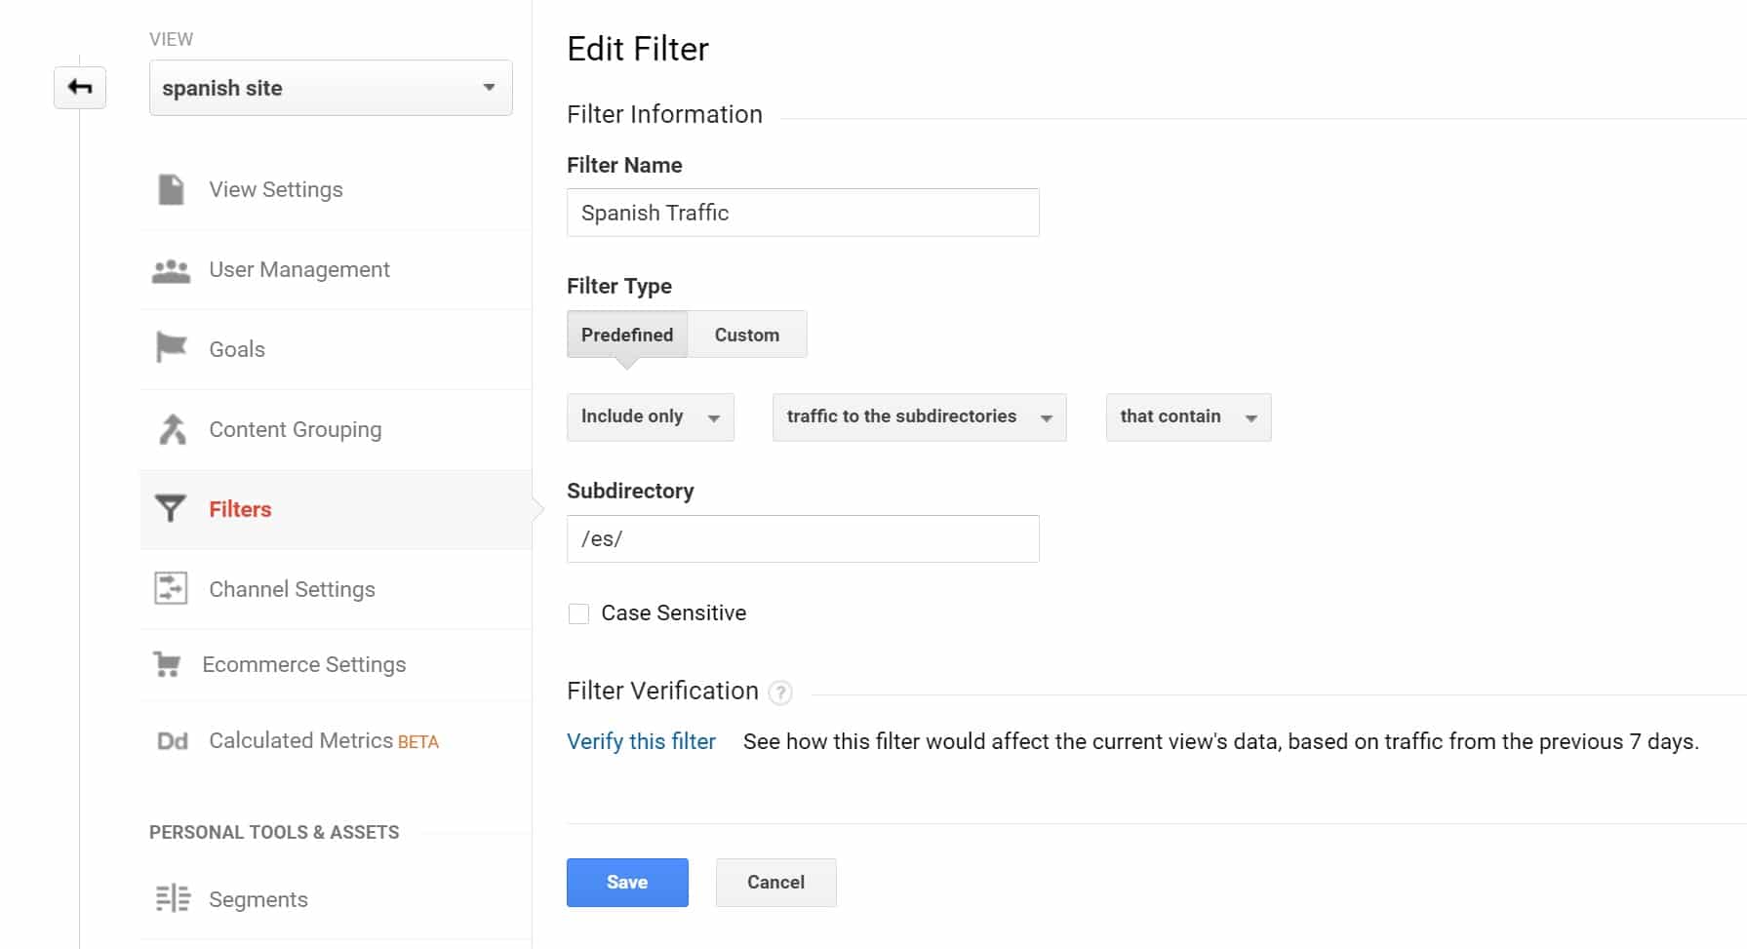
Task: Click the back arrow button
Action: 80,88
